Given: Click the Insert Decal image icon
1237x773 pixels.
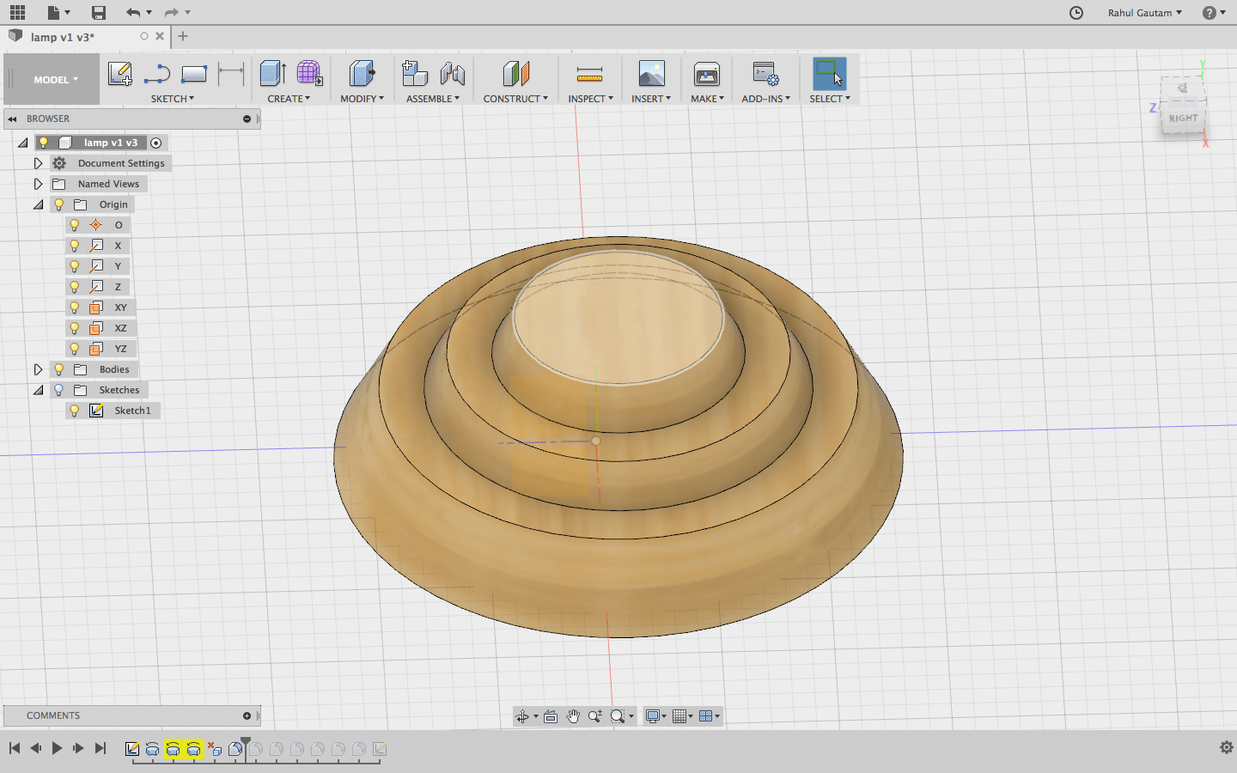Looking at the screenshot, I should pyautogui.click(x=651, y=74).
